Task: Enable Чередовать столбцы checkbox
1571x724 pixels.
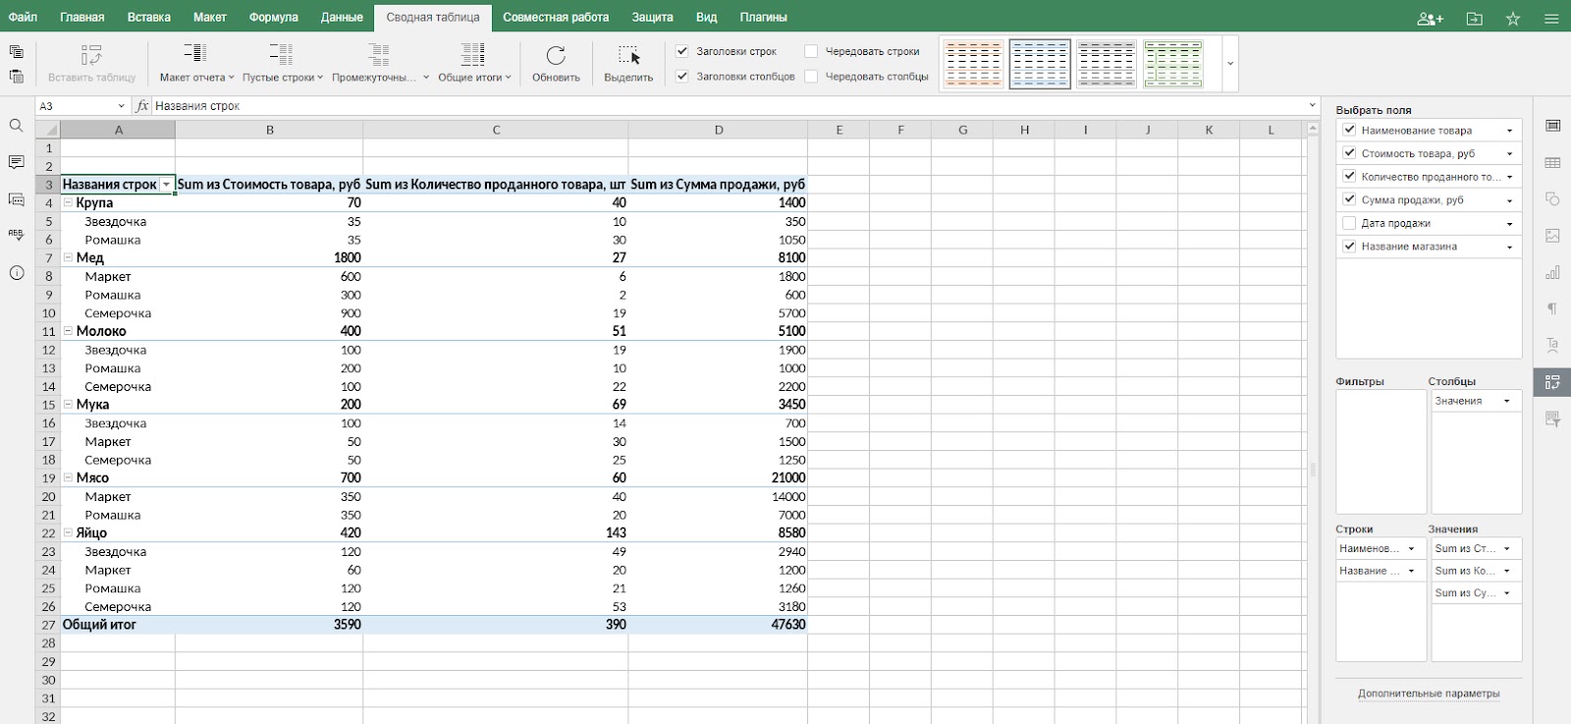Action: pos(811,76)
